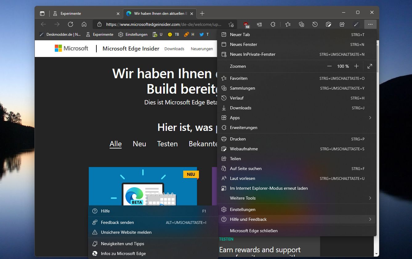Select Teilen menu entry
The width and height of the screenshot is (412, 259).
297,159
